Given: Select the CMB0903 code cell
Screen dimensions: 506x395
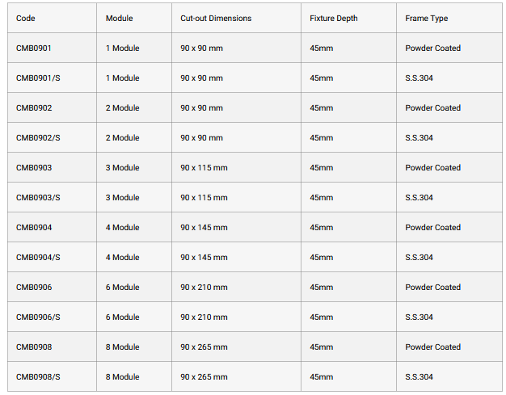Looking at the screenshot, I should [34, 168].
